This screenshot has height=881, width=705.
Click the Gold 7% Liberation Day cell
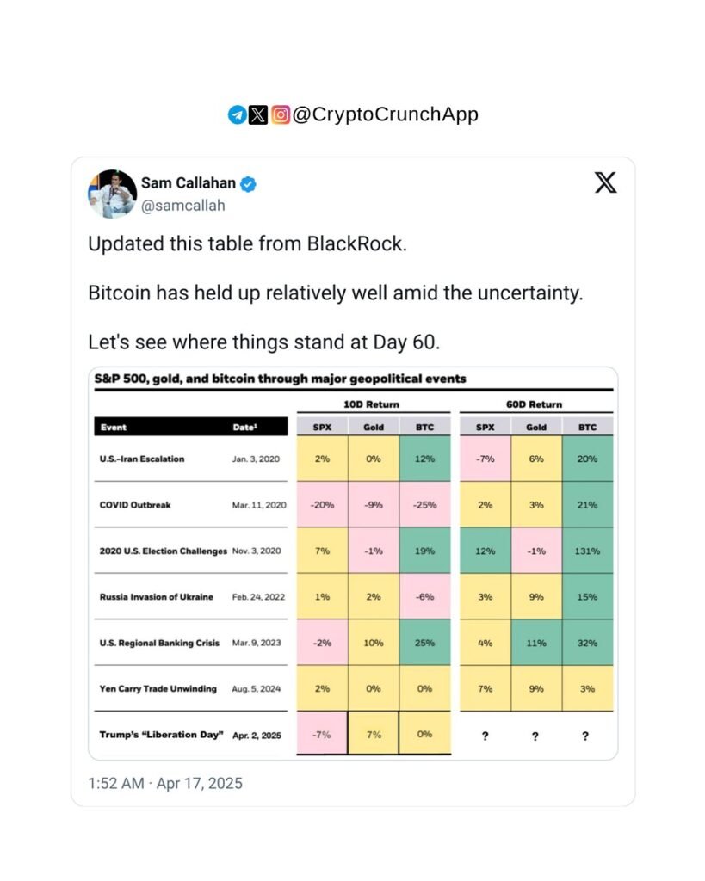[x=374, y=735]
